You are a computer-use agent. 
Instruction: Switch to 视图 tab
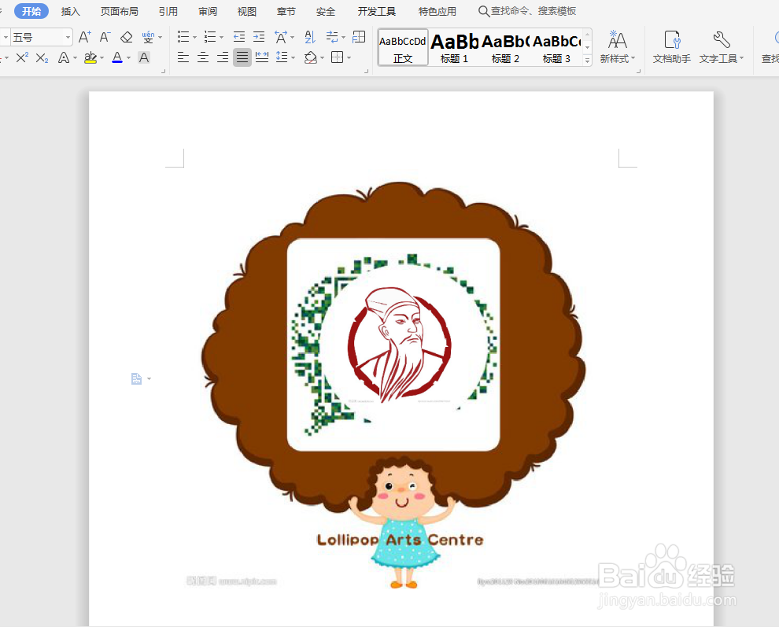(x=247, y=12)
